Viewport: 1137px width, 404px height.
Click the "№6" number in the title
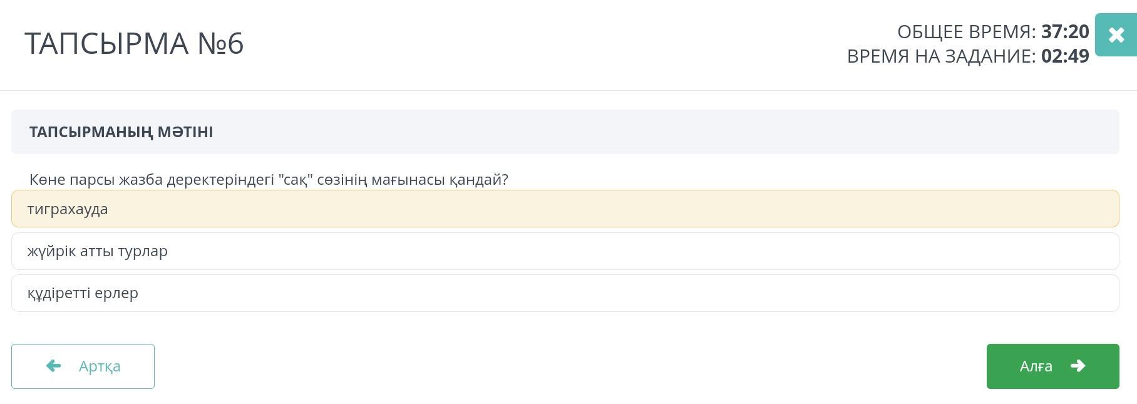[x=220, y=44]
